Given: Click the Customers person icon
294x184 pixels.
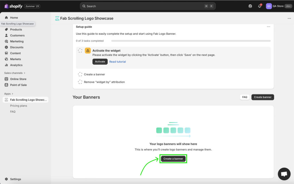Looking at the screenshot, I should 6,35.
